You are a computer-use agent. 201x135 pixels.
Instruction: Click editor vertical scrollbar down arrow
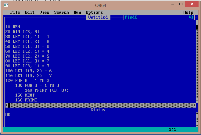click(197, 100)
